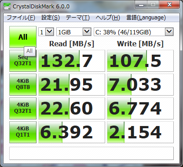This screenshot has height=167, width=183.
Task: Open the テーマ(T) menu
Action: coord(77,18)
